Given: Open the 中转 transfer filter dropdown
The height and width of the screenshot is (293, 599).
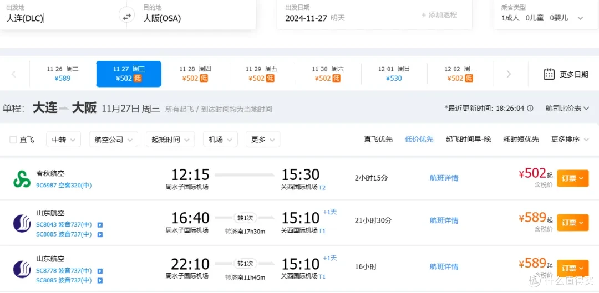Looking at the screenshot, I should click(63, 139).
